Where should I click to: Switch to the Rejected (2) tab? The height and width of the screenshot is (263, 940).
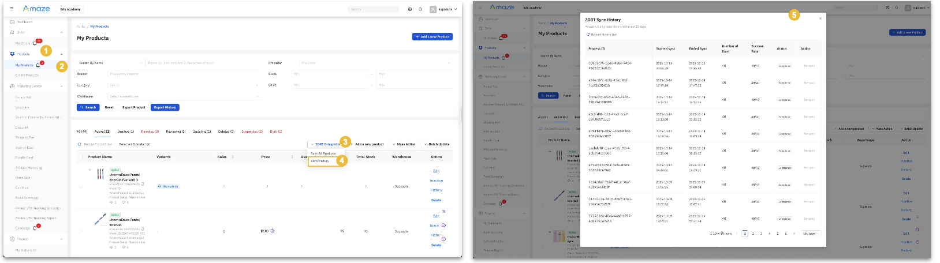click(150, 131)
